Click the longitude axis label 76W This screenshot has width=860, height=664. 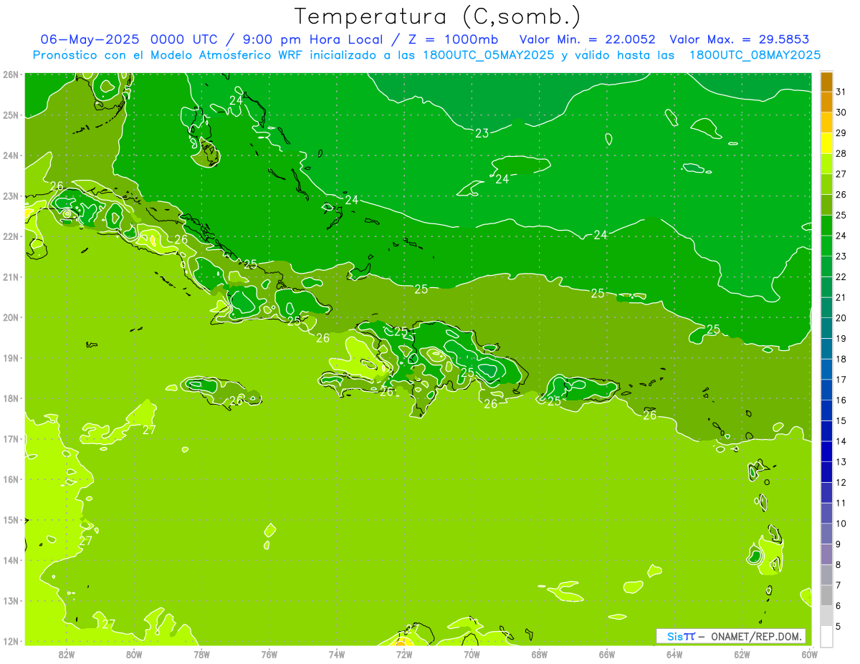(x=269, y=654)
